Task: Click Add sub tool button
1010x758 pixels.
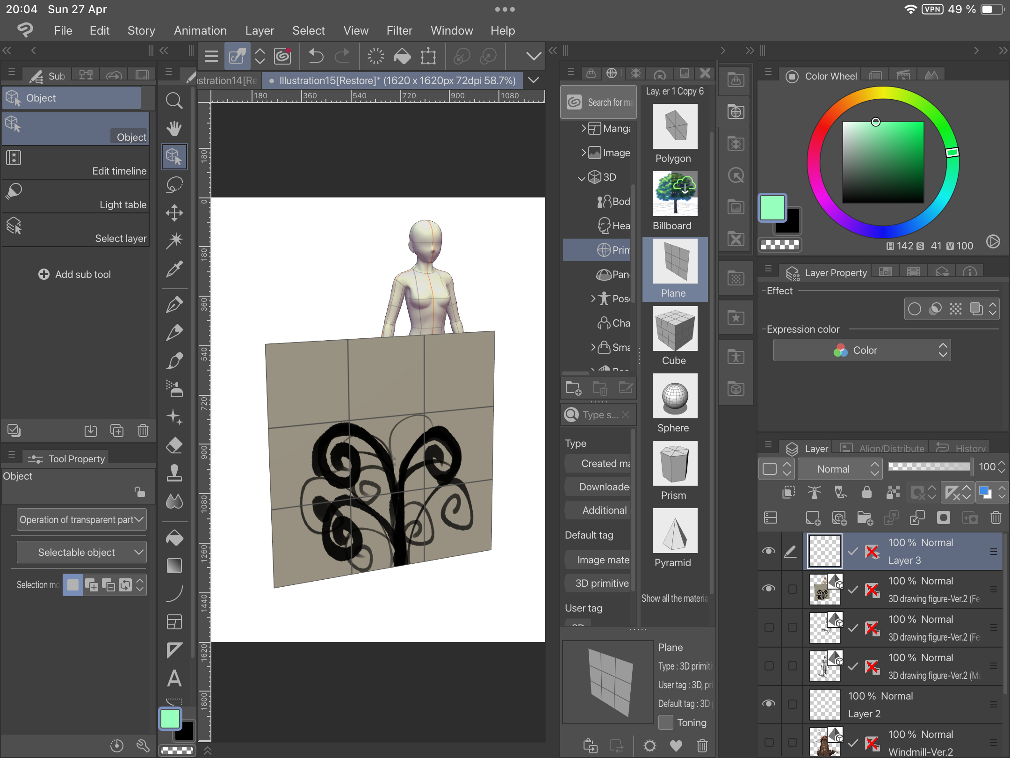Action: click(75, 274)
